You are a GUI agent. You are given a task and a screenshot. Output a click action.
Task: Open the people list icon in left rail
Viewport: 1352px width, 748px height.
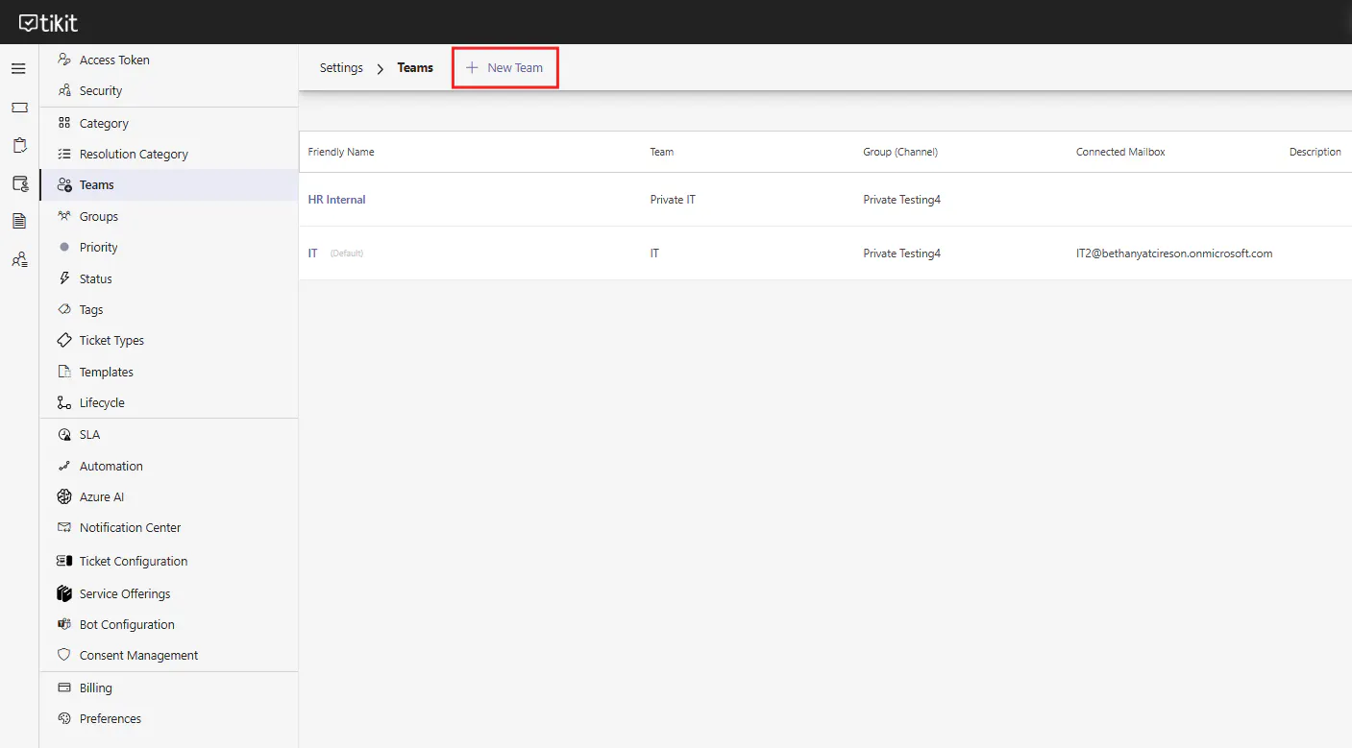pos(19,259)
